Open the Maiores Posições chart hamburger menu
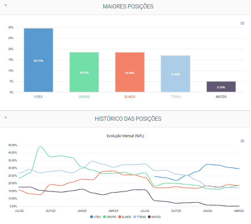The image size is (251, 224). 242,23
